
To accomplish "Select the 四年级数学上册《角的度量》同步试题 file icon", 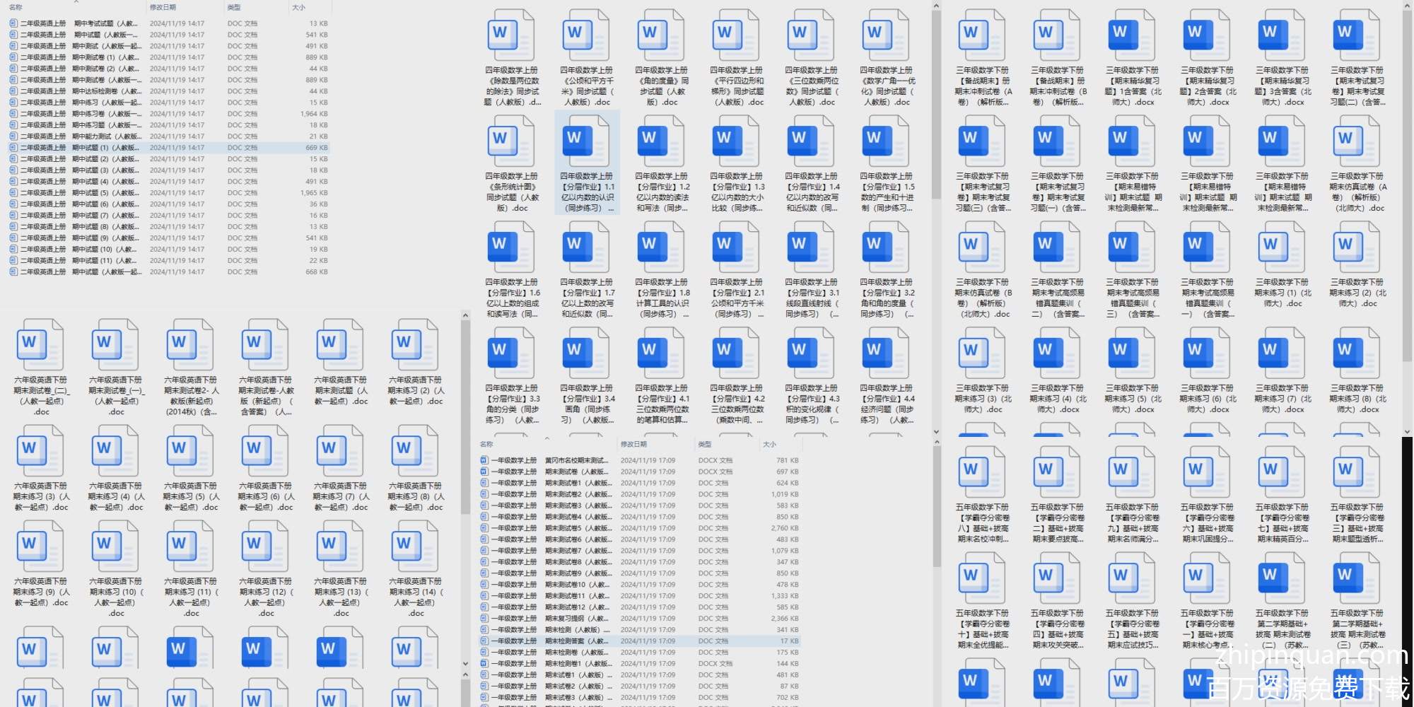I will coord(662,36).
